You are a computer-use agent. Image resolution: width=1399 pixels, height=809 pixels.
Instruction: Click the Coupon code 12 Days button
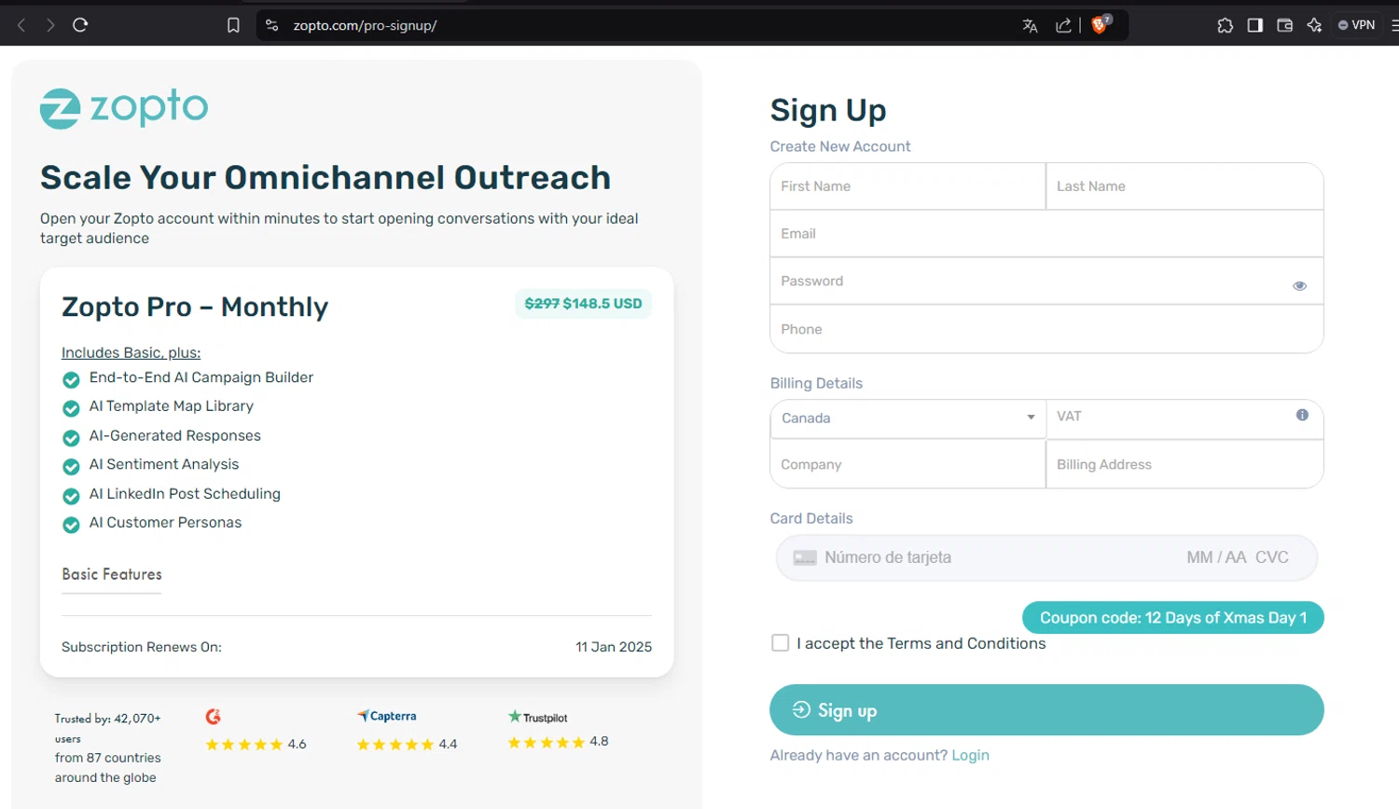(x=1173, y=618)
